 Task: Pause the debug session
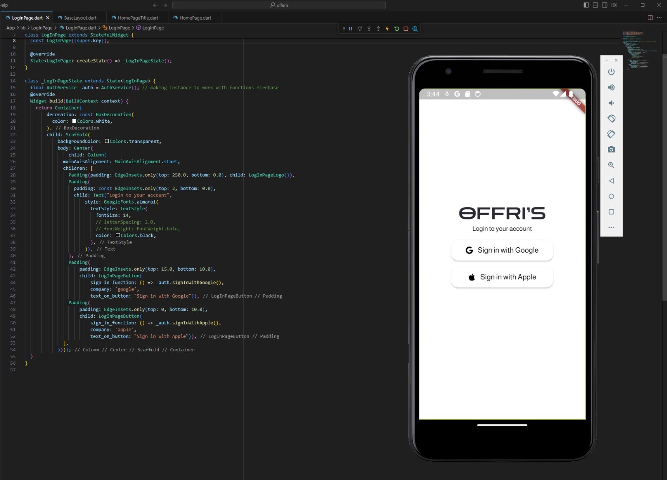click(x=351, y=29)
